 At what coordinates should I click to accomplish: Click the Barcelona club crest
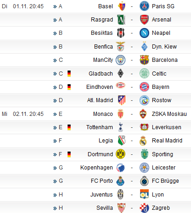(x=144, y=60)
